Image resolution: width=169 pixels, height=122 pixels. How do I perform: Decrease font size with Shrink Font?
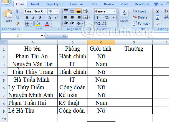(56, 17)
